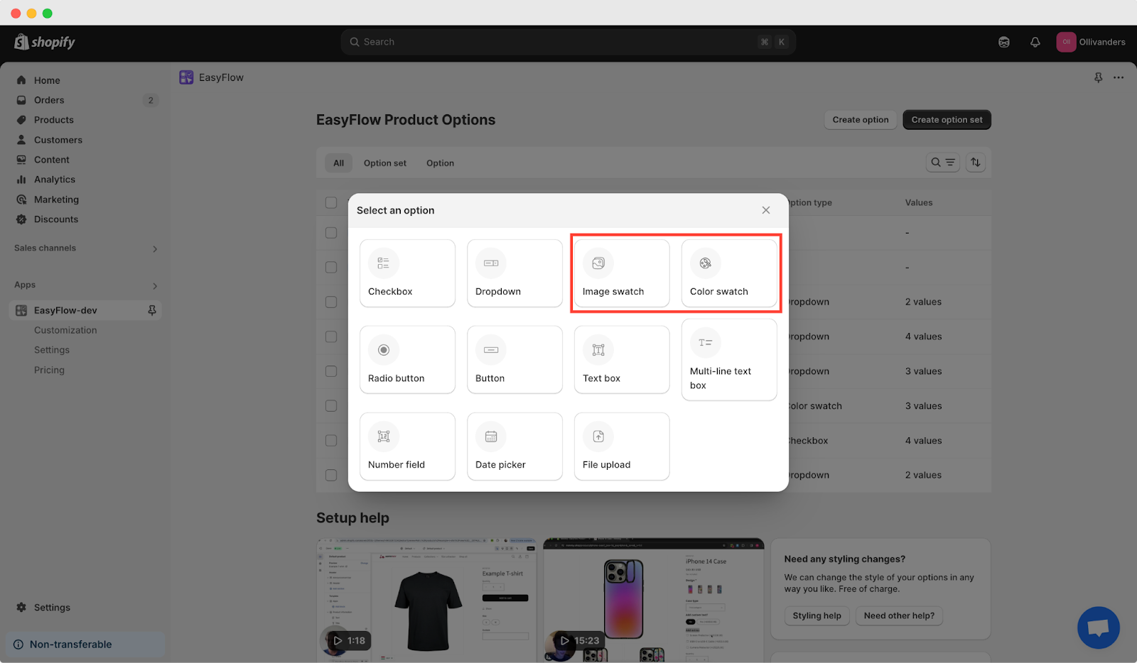This screenshot has width=1137, height=663.
Task: Open sort options icon
Action: [x=976, y=163]
